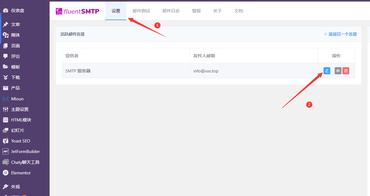
Task: Click the blue edit pencil icon
Action: click(327, 71)
